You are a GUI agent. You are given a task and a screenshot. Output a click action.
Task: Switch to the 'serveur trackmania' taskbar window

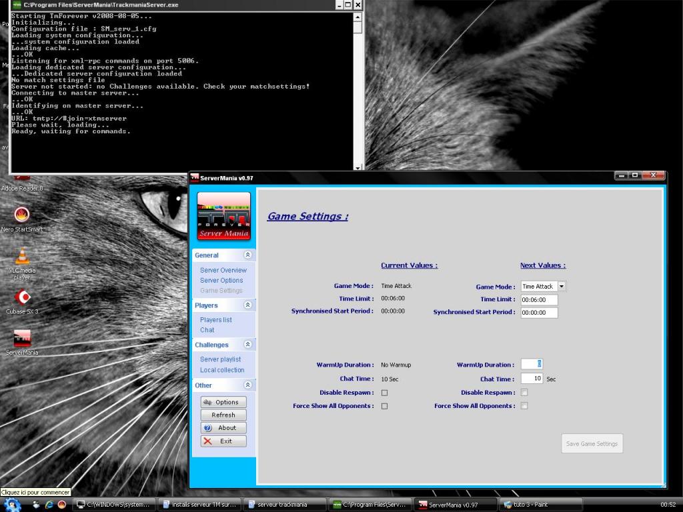point(285,505)
